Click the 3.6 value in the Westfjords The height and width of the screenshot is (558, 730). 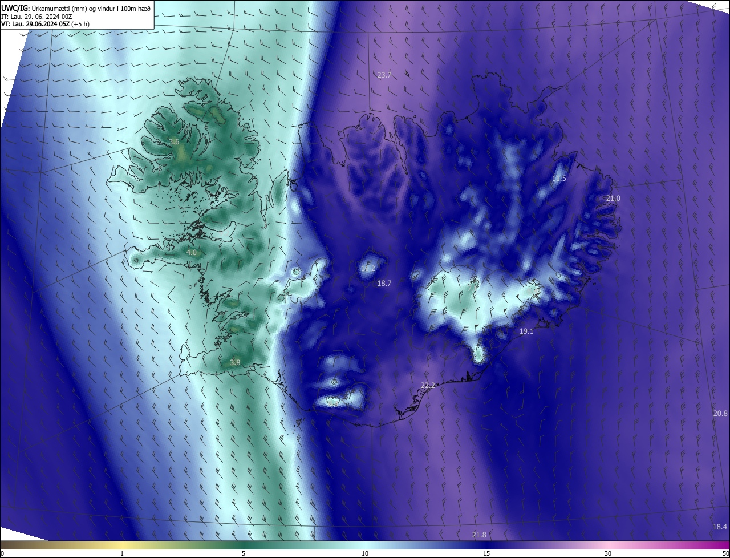175,141
